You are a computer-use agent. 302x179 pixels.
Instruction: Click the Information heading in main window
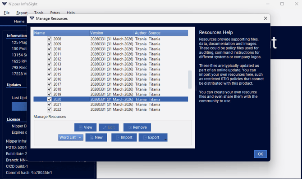tap(17, 36)
